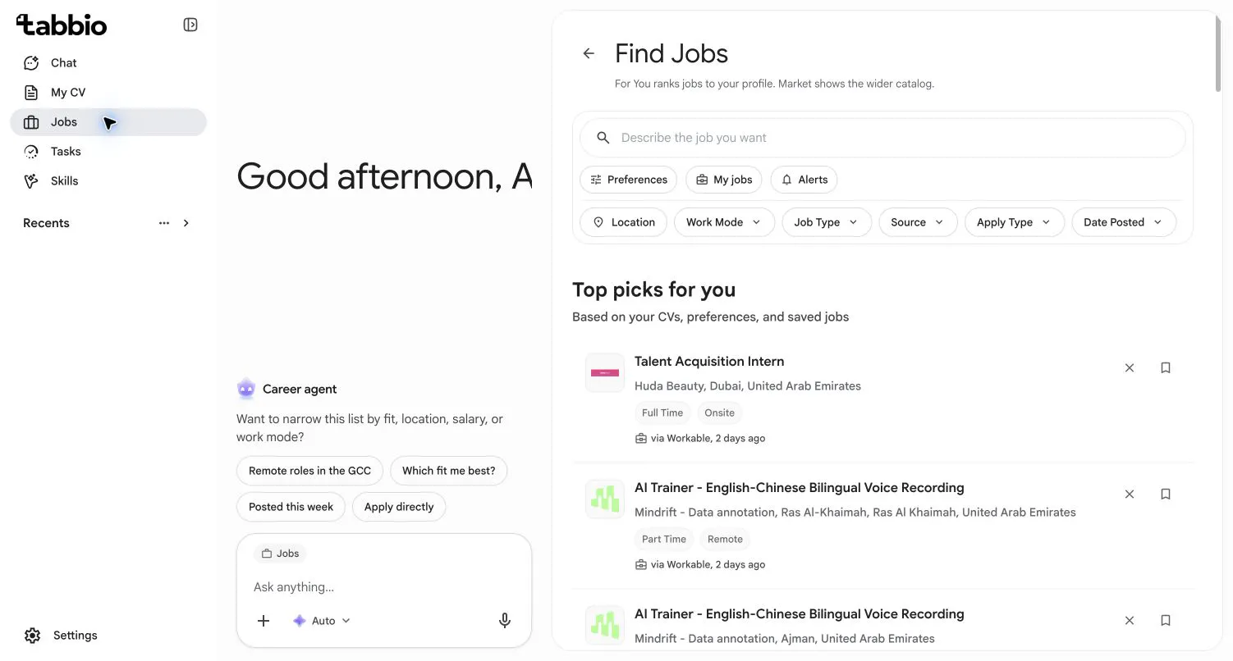Select the Remote roles in the GCC suggestion

[x=309, y=471]
